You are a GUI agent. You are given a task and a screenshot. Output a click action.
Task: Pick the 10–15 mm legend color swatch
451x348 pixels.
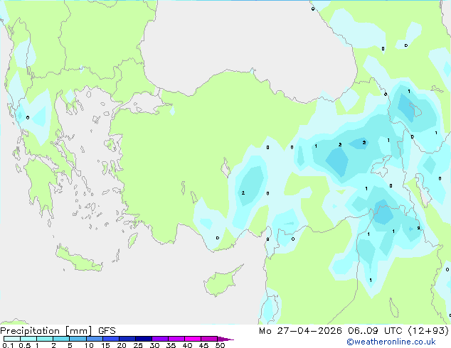[94, 339]
